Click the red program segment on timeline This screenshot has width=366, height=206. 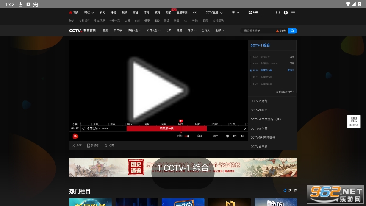click(x=166, y=128)
